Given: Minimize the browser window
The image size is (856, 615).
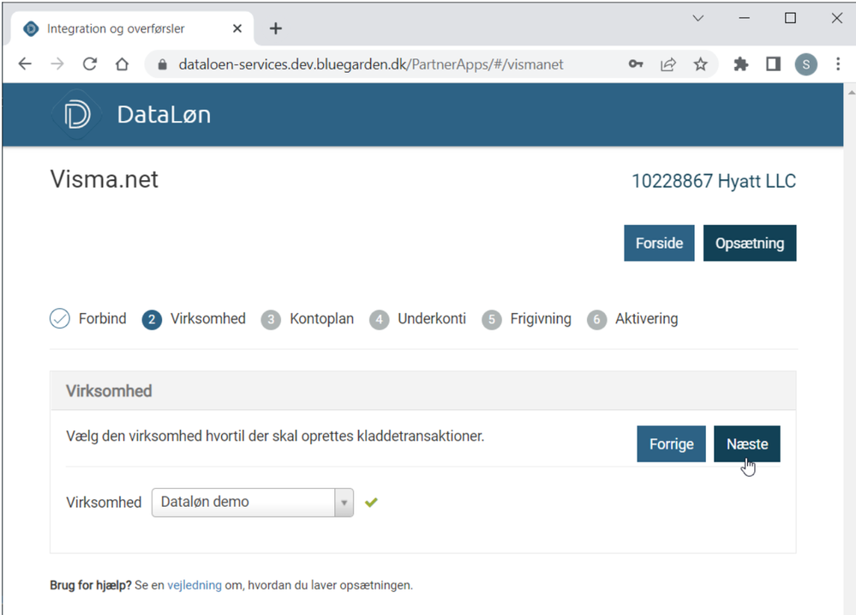Looking at the screenshot, I should point(744,18).
